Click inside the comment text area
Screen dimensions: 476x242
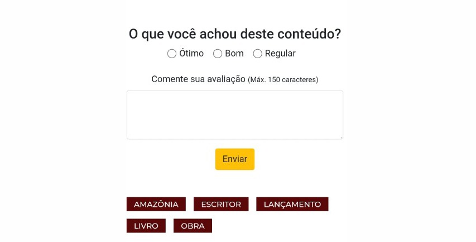pos(234,115)
